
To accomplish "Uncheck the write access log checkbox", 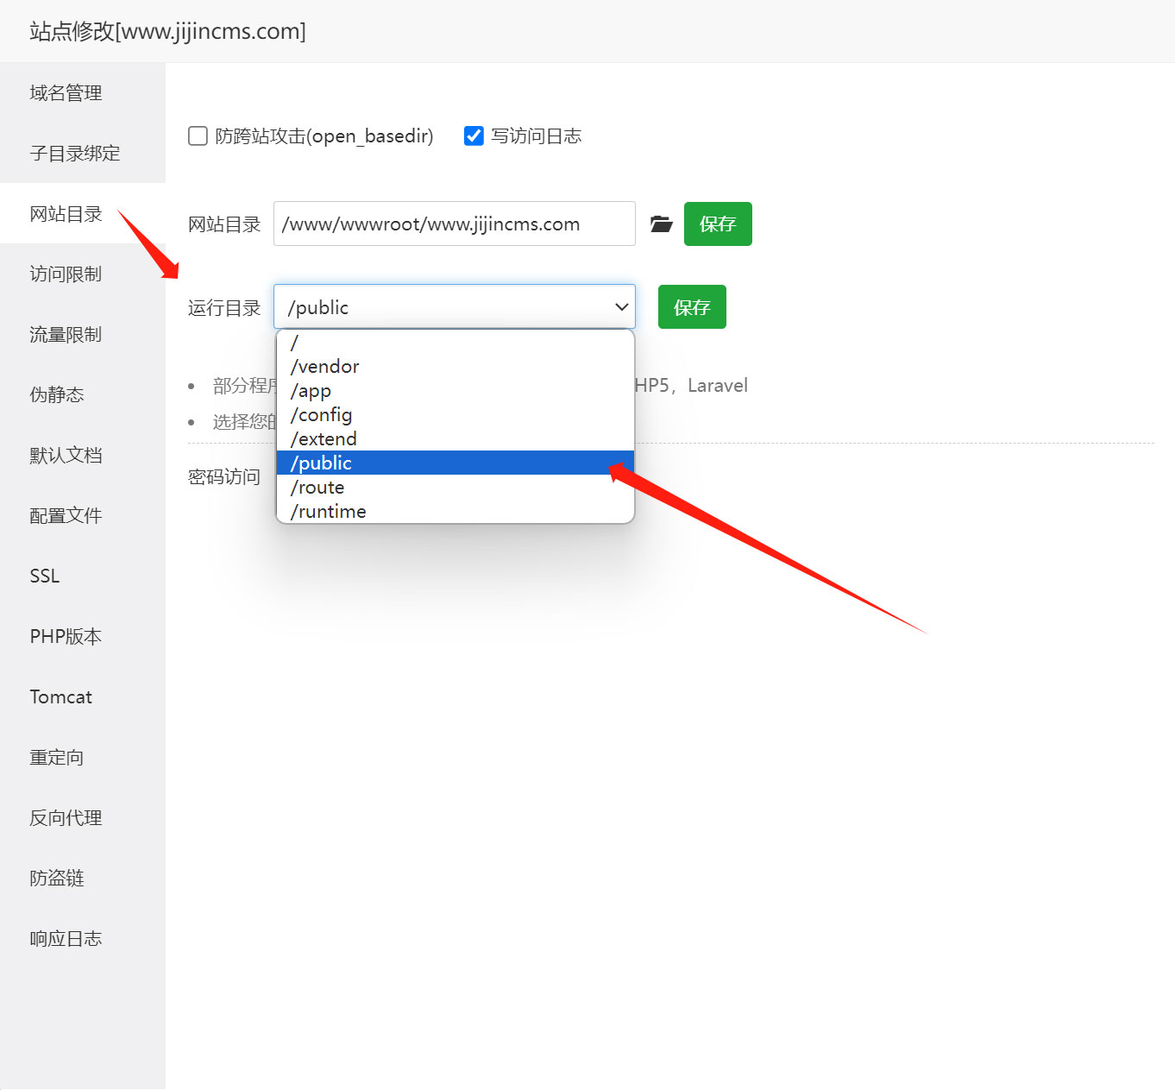I will click(474, 136).
